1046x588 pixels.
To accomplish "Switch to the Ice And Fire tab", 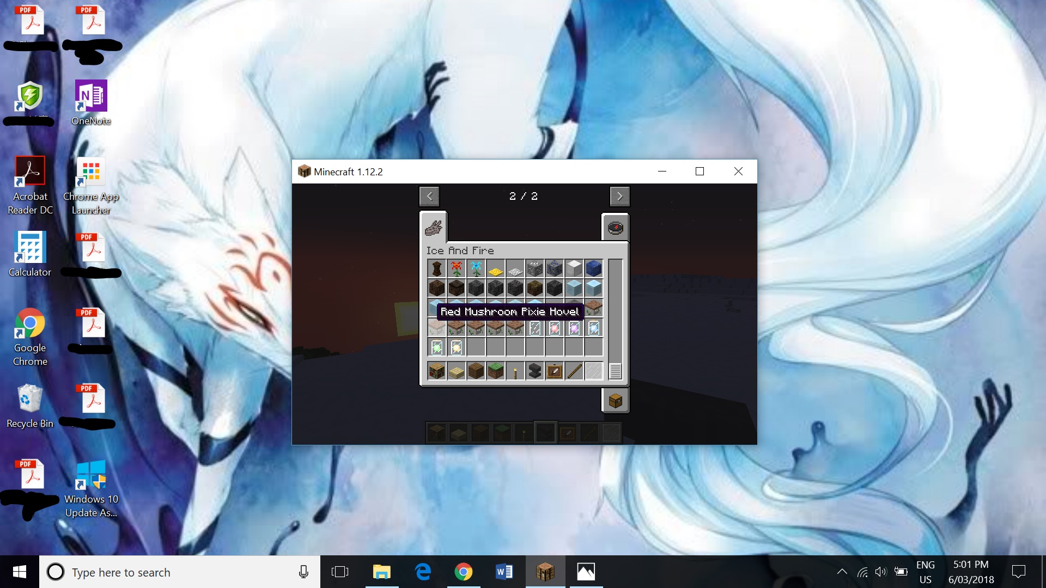I will (x=433, y=228).
